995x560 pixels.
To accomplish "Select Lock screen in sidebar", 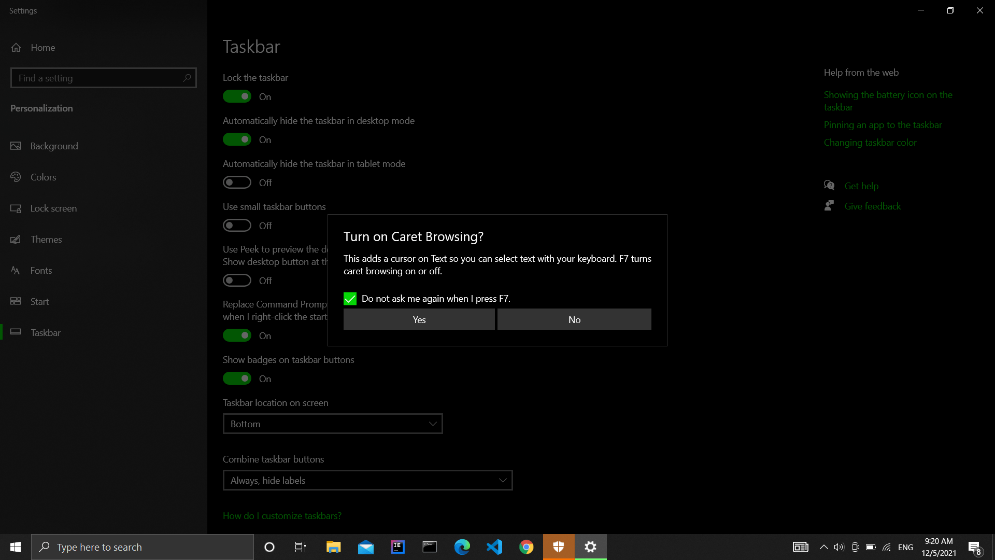I will point(104,208).
